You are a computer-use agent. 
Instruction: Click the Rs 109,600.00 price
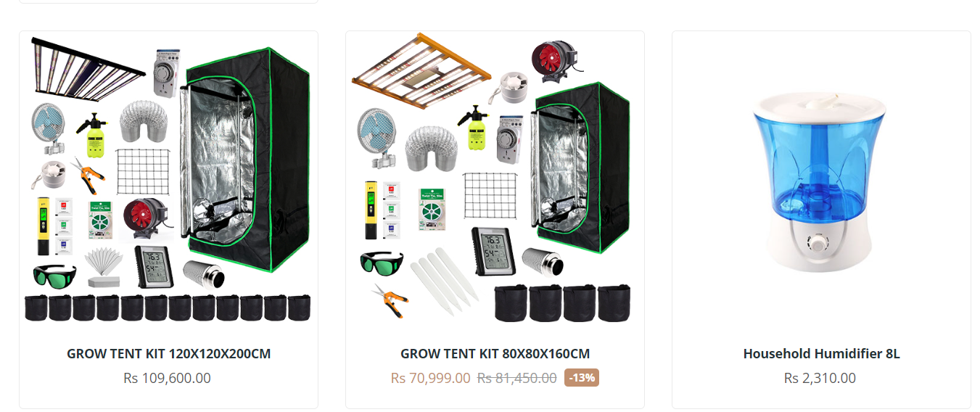168,378
